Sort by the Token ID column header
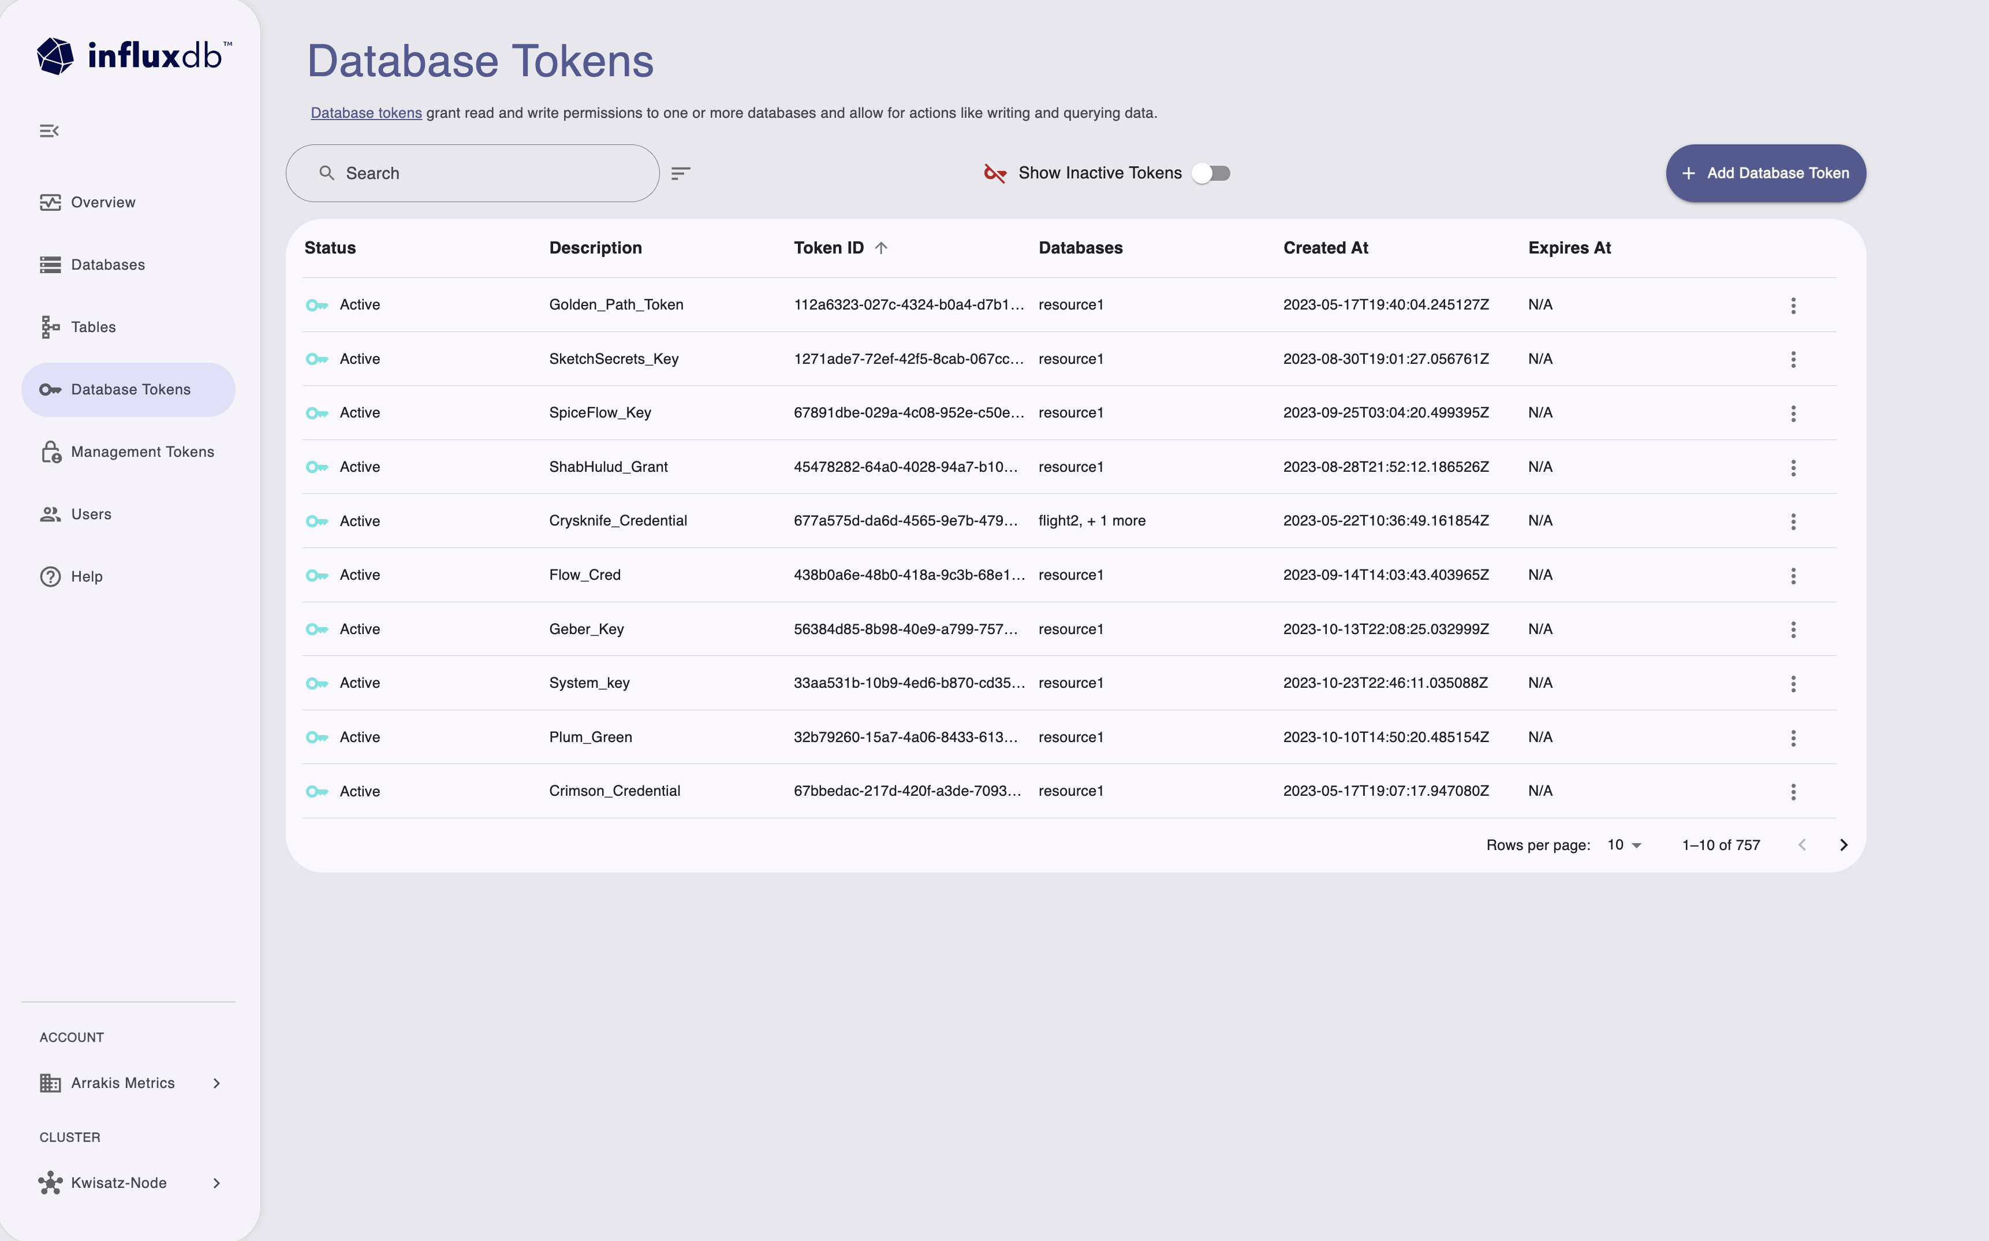1989x1241 pixels. (x=828, y=248)
